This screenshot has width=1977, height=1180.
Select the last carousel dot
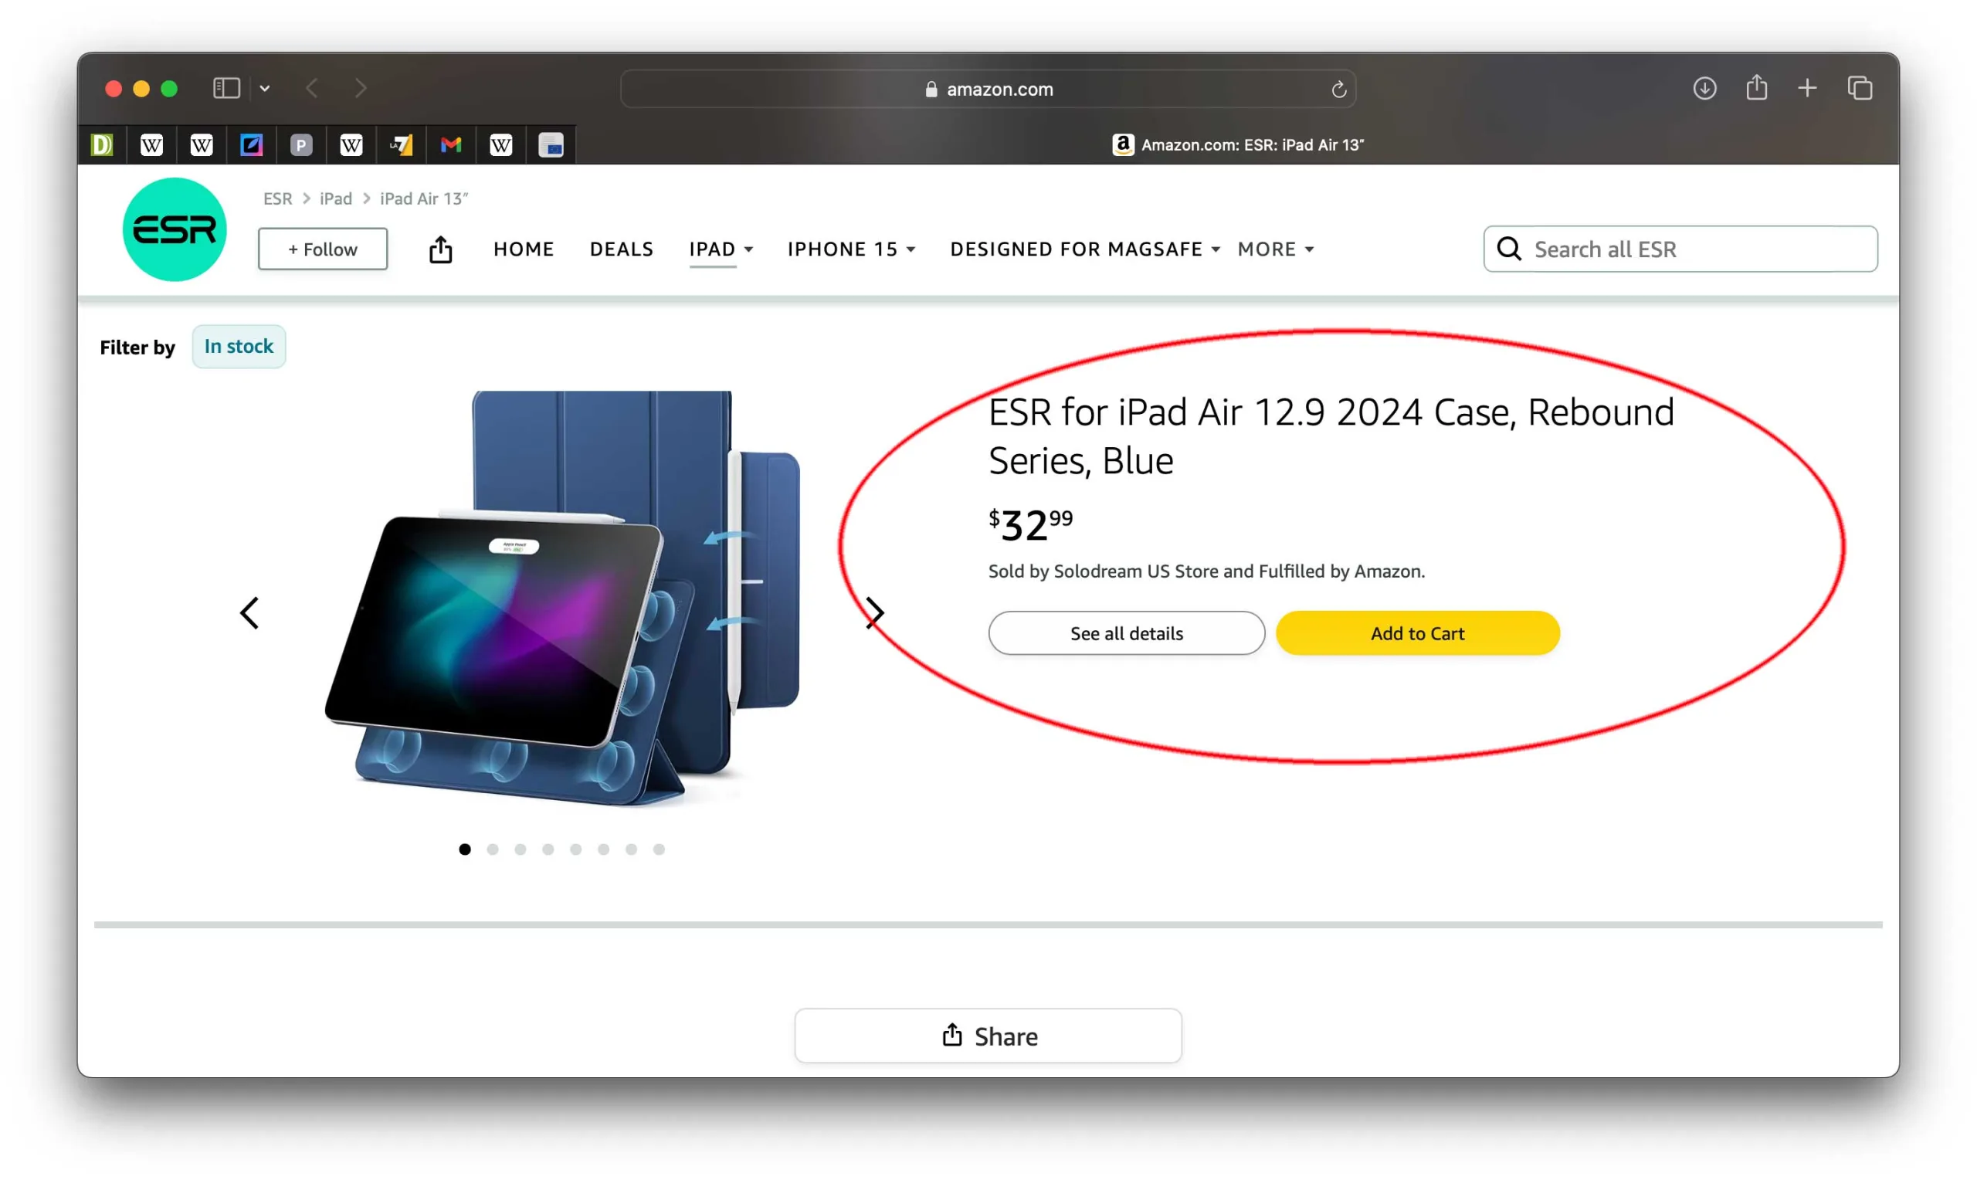(x=659, y=849)
